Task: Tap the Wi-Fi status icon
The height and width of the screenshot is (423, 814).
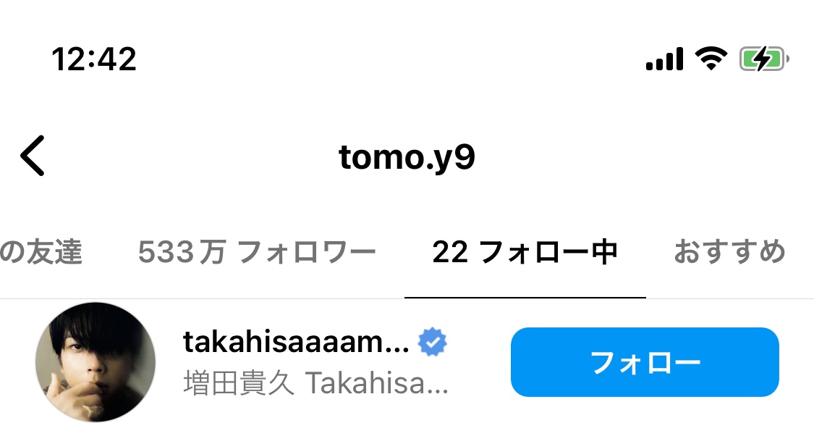Action: [x=711, y=58]
